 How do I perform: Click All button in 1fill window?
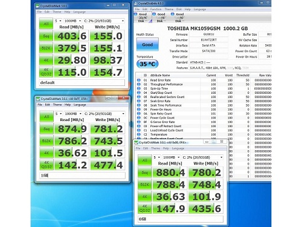(x=47, y=116)
